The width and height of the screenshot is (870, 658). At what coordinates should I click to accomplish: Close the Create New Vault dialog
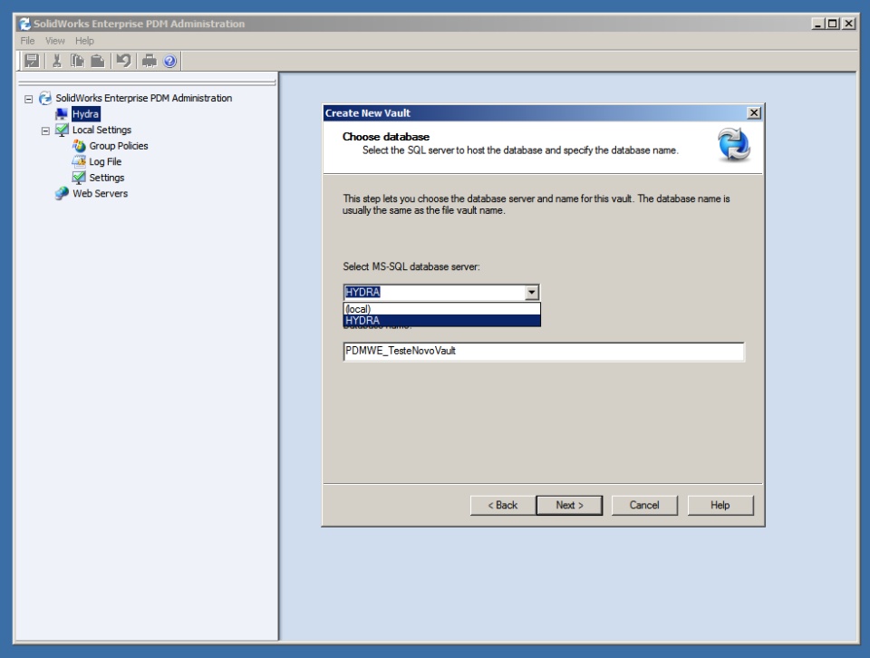753,112
